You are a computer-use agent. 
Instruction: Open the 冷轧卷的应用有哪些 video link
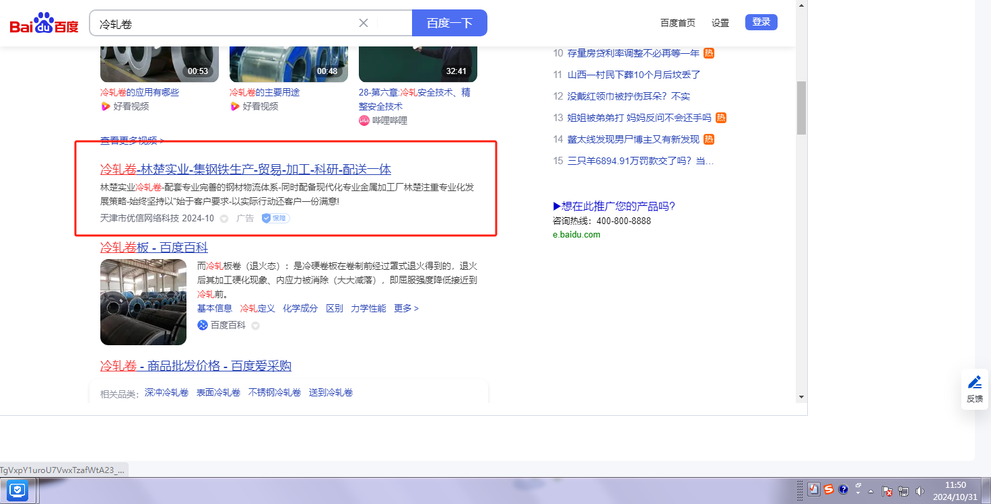(139, 92)
